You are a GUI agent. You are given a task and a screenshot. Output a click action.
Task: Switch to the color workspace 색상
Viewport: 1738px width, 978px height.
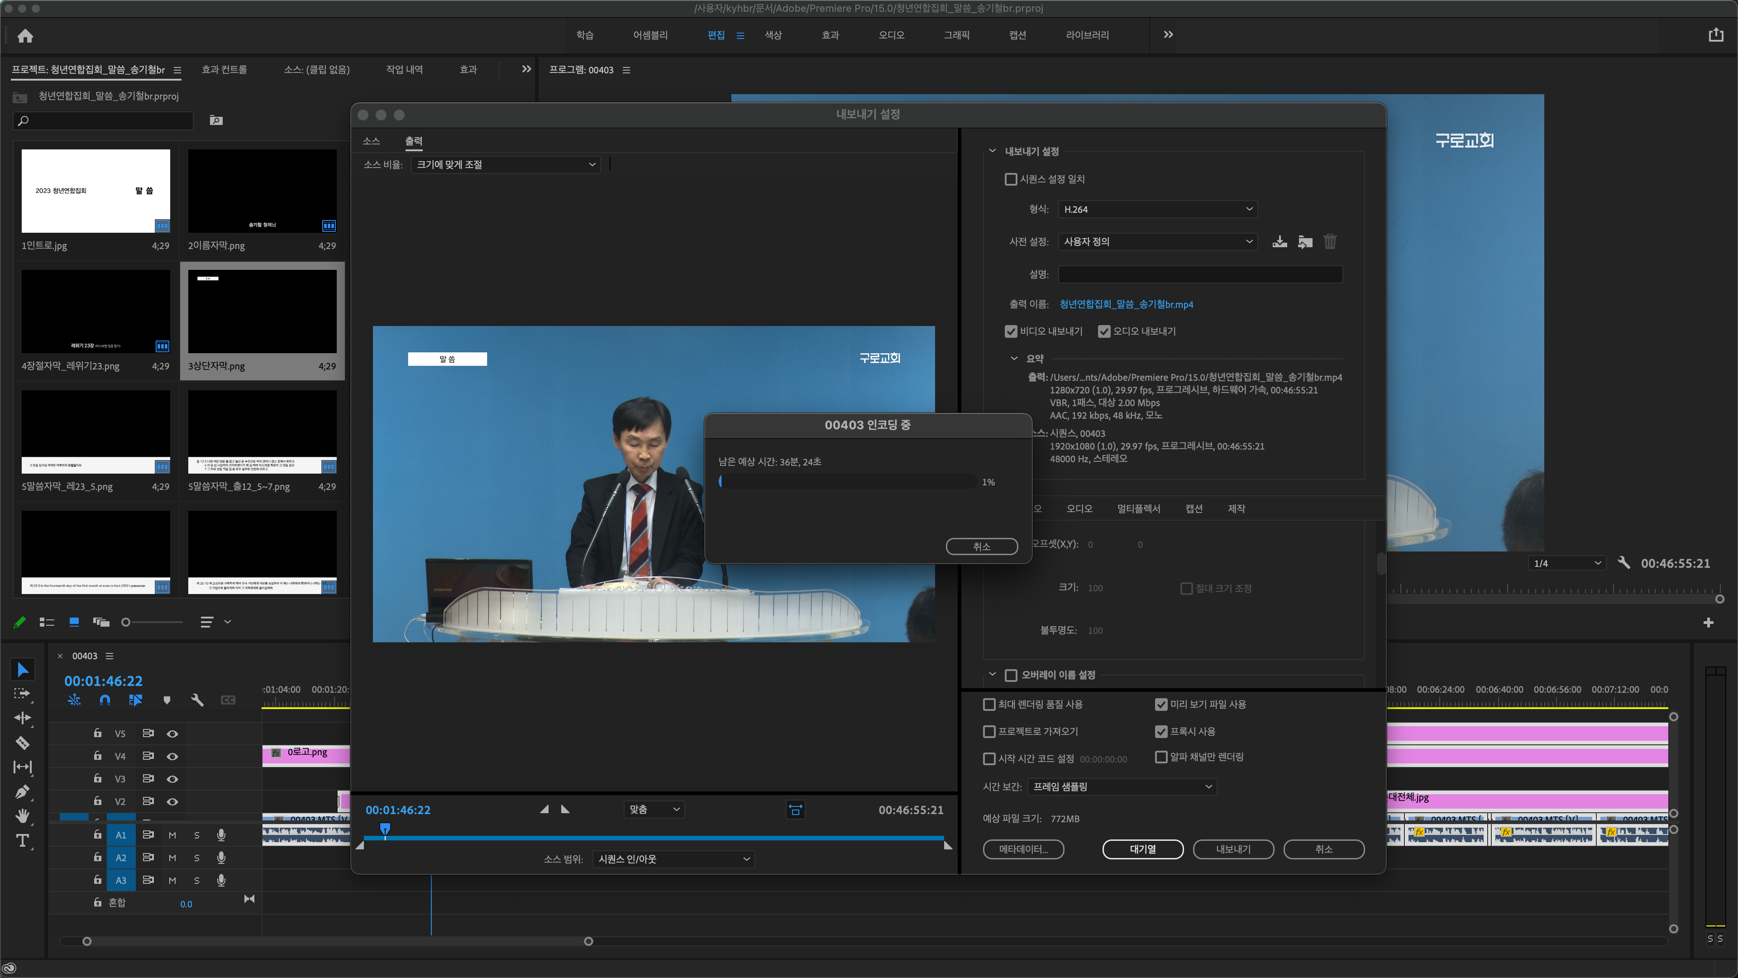pos(773,35)
